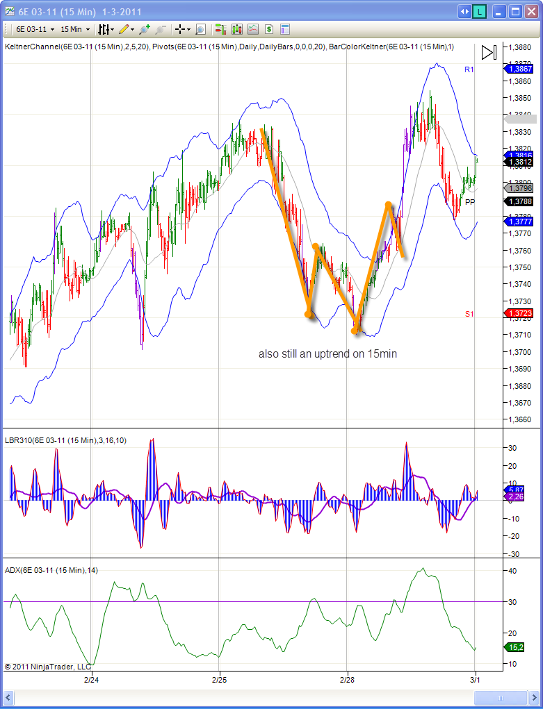The image size is (543, 709).
Task: Minimize the chart window
Action: click(x=499, y=12)
